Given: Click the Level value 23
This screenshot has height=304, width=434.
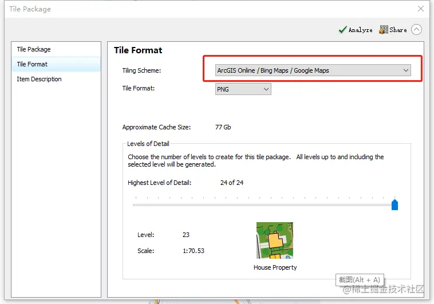Looking at the screenshot, I should tap(186, 235).
